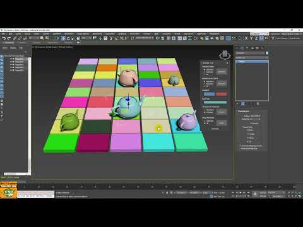Click the teal color swatch in floating panel
The height and width of the screenshot is (227, 303).
click(x=215, y=102)
